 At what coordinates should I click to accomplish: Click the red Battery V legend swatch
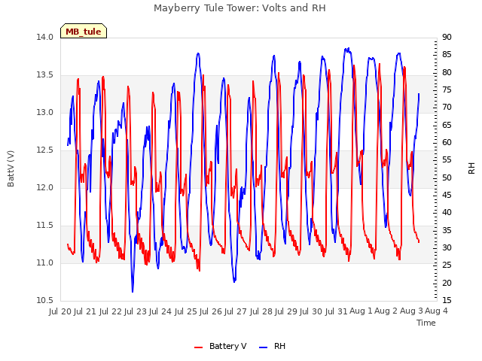click(199, 347)
